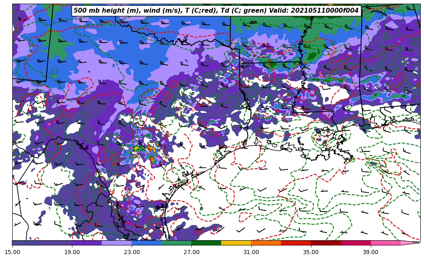Click the plot title text at top
The width and height of the screenshot is (424, 259).
[x=216, y=11]
